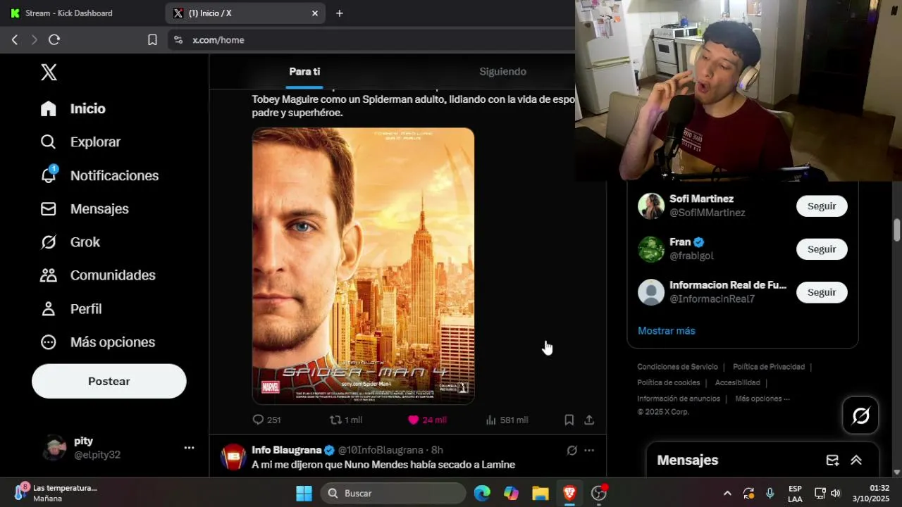The width and height of the screenshot is (902, 507).
Task: Open Microsoft Edge from taskbar
Action: (482, 493)
